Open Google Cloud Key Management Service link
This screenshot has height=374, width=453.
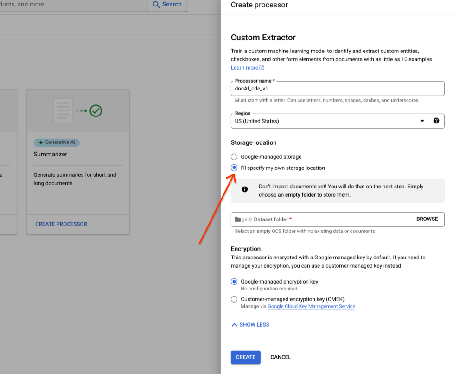(311, 307)
